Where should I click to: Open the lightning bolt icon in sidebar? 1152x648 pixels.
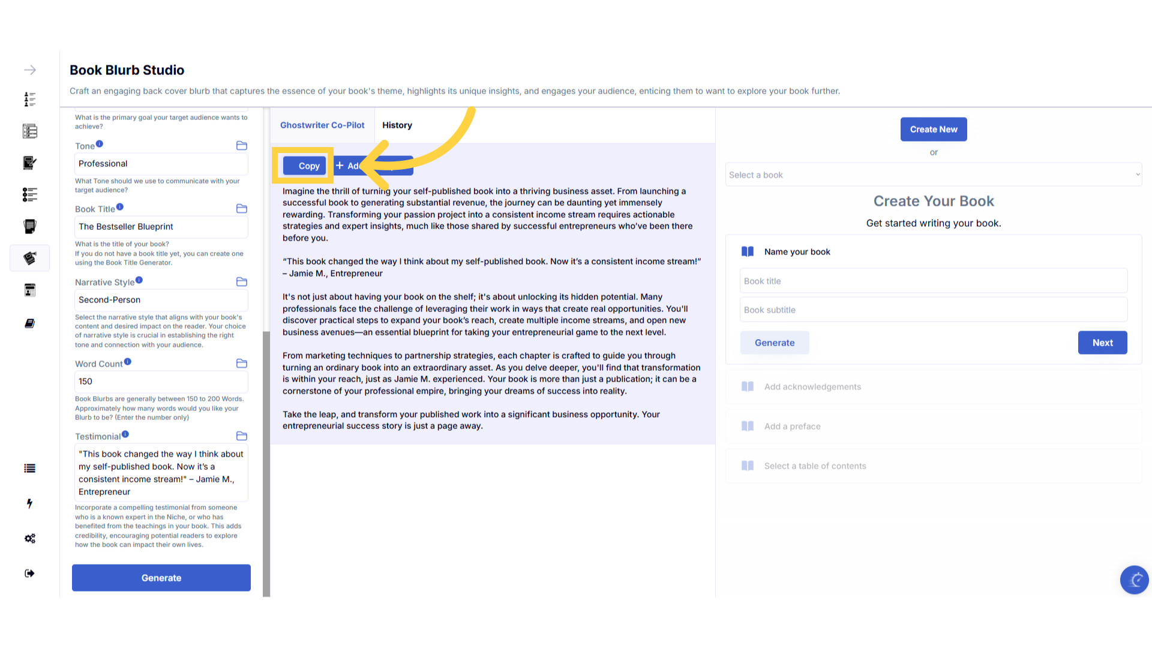pyautogui.click(x=29, y=503)
